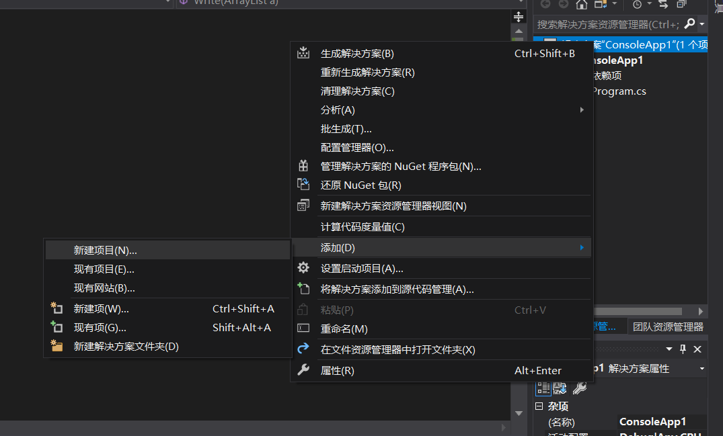Select 配置管理器(O)... menu item
Viewport: 723px width, 436px height.
coord(441,148)
